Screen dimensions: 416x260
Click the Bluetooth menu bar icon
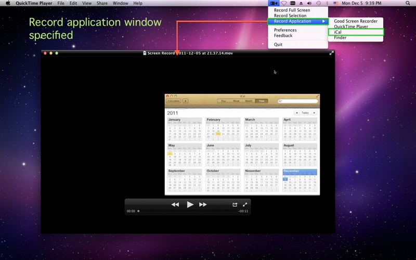click(327, 3)
